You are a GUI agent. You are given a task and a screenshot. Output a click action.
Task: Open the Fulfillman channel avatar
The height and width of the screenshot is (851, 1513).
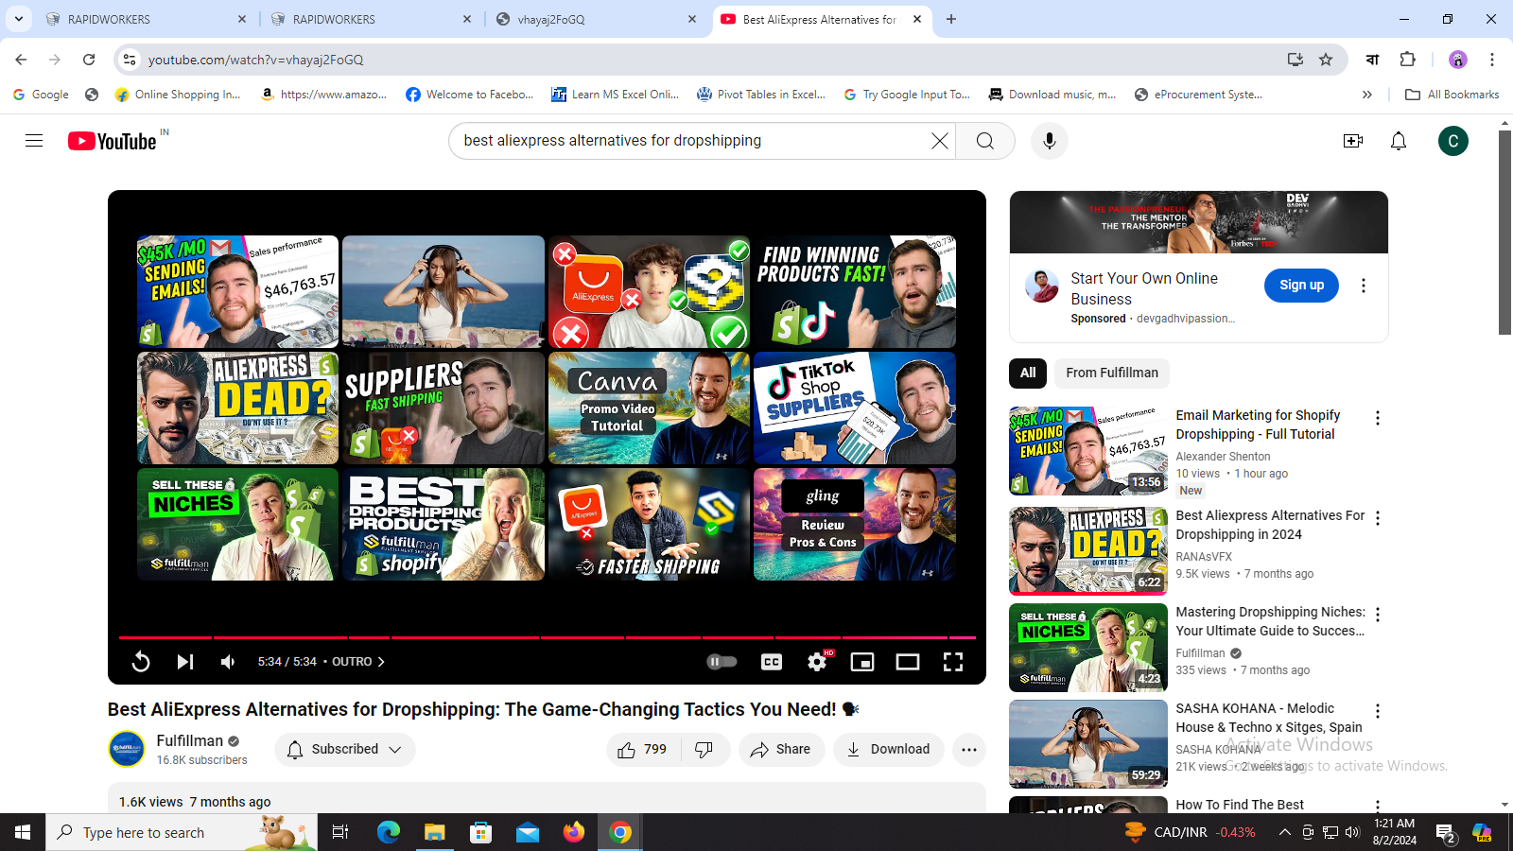click(x=127, y=749)
